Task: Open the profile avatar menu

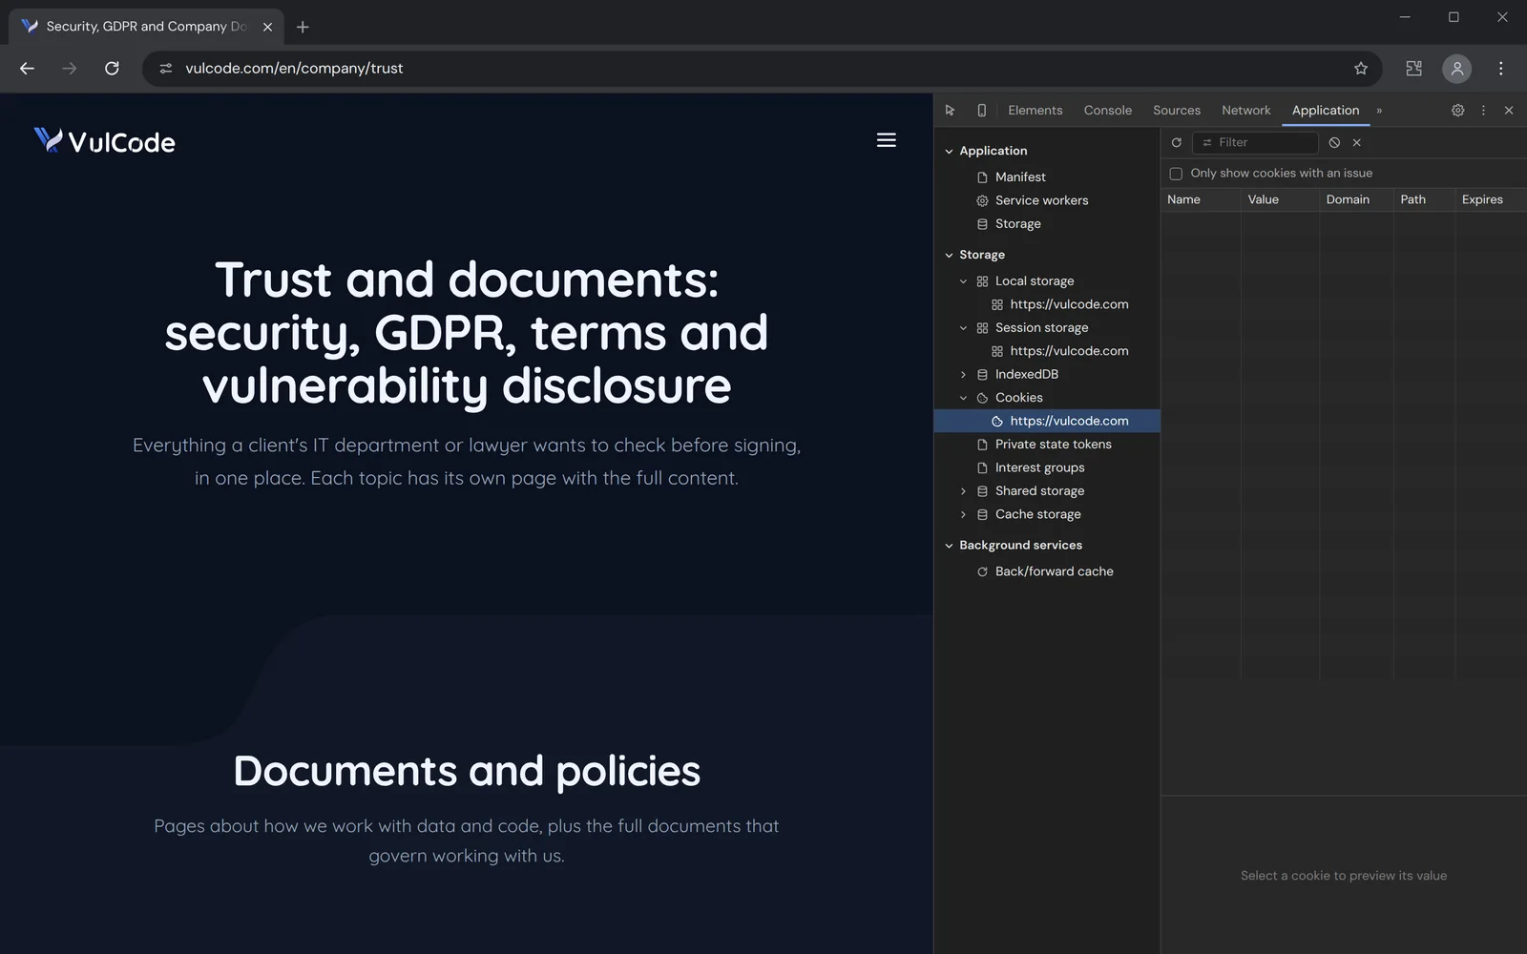Action: [1456, 69]
